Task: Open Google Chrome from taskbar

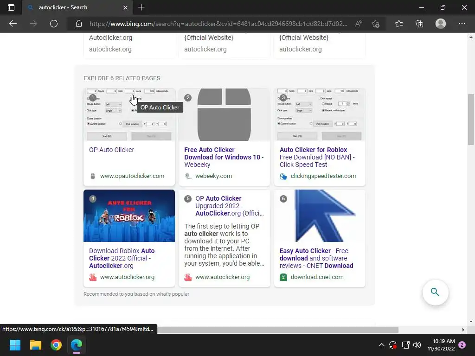Action: click(x=56, y=345)
